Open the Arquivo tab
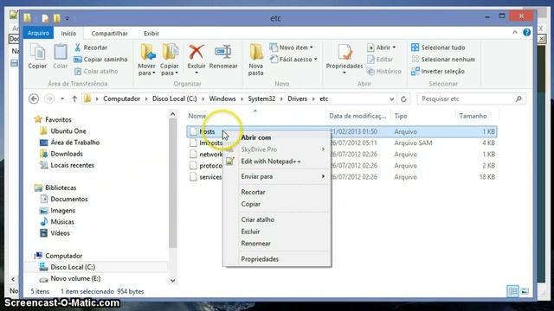The height and width of the screenshot is (311, 554). [38, 33]
